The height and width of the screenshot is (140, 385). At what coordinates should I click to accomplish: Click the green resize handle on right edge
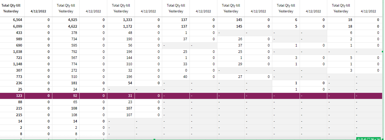382,51
